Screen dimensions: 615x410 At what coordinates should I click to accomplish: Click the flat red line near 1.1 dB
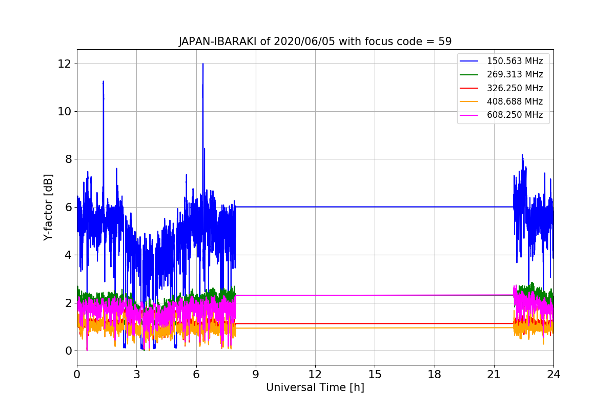(x=375, y=323)
